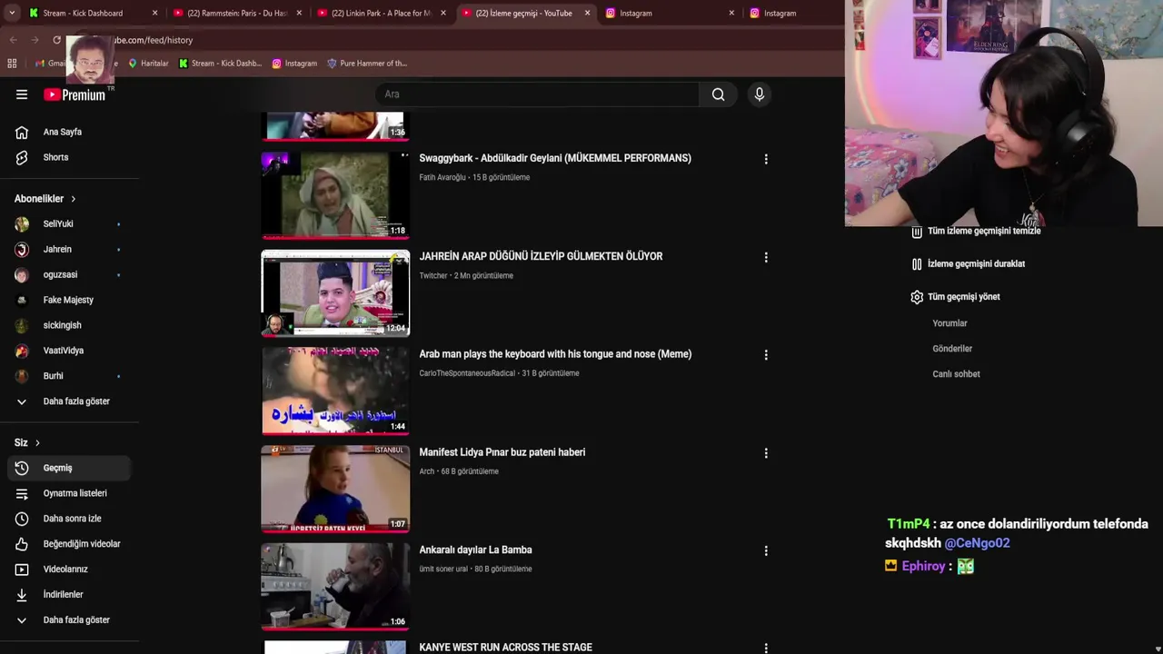Open Pure Hammer bookmark
This screenshot has width=1163, height=654.
(367, 64)
